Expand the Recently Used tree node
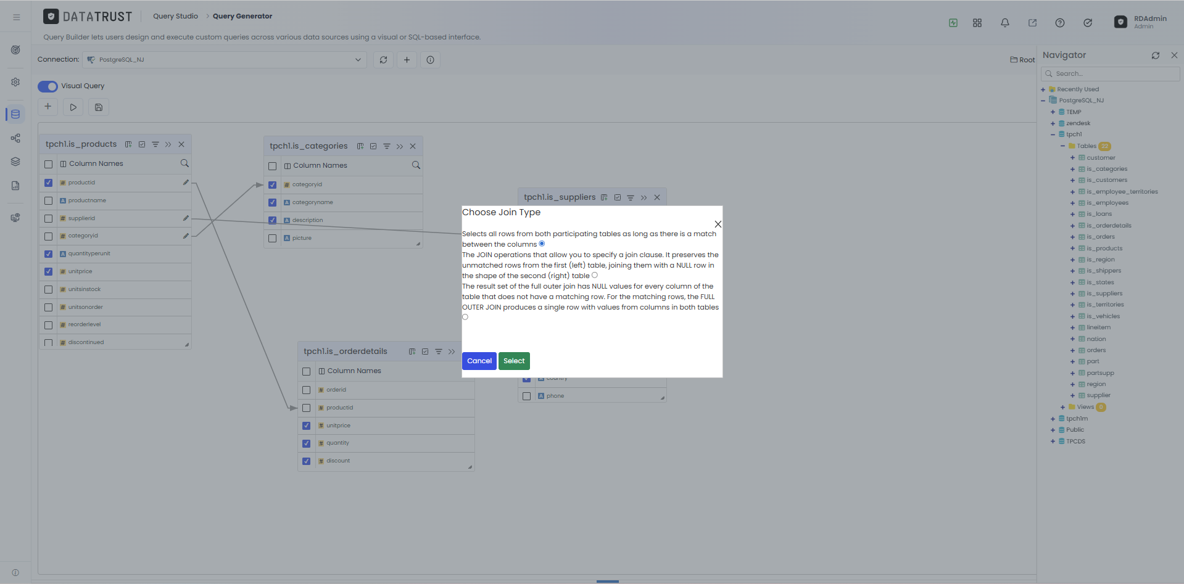 click(1043, 89)
